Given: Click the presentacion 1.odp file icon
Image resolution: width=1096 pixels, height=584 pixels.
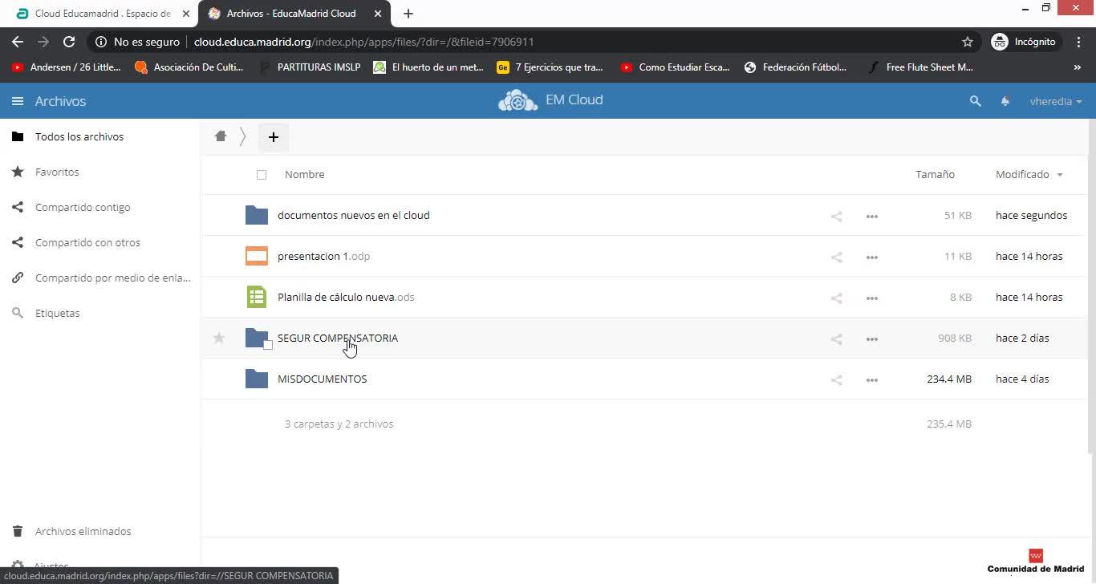Looking at the screenshot, I should coord(257,256).
